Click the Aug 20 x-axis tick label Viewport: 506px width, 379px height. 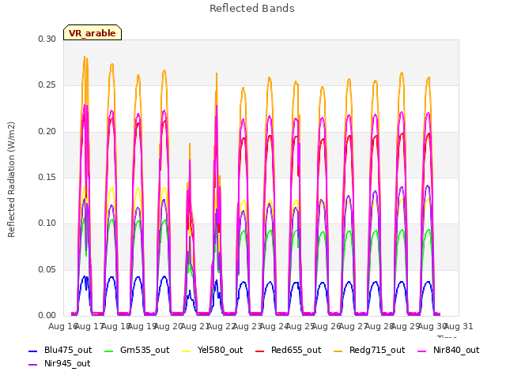click(168, 326)
